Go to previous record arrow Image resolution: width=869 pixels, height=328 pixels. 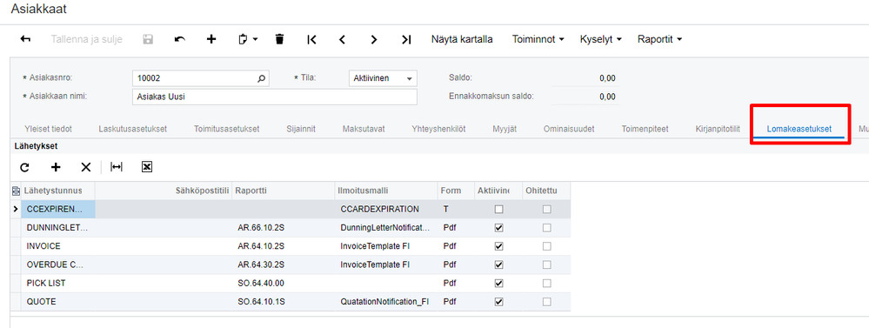pyautogui.click(x=343, y=39)
